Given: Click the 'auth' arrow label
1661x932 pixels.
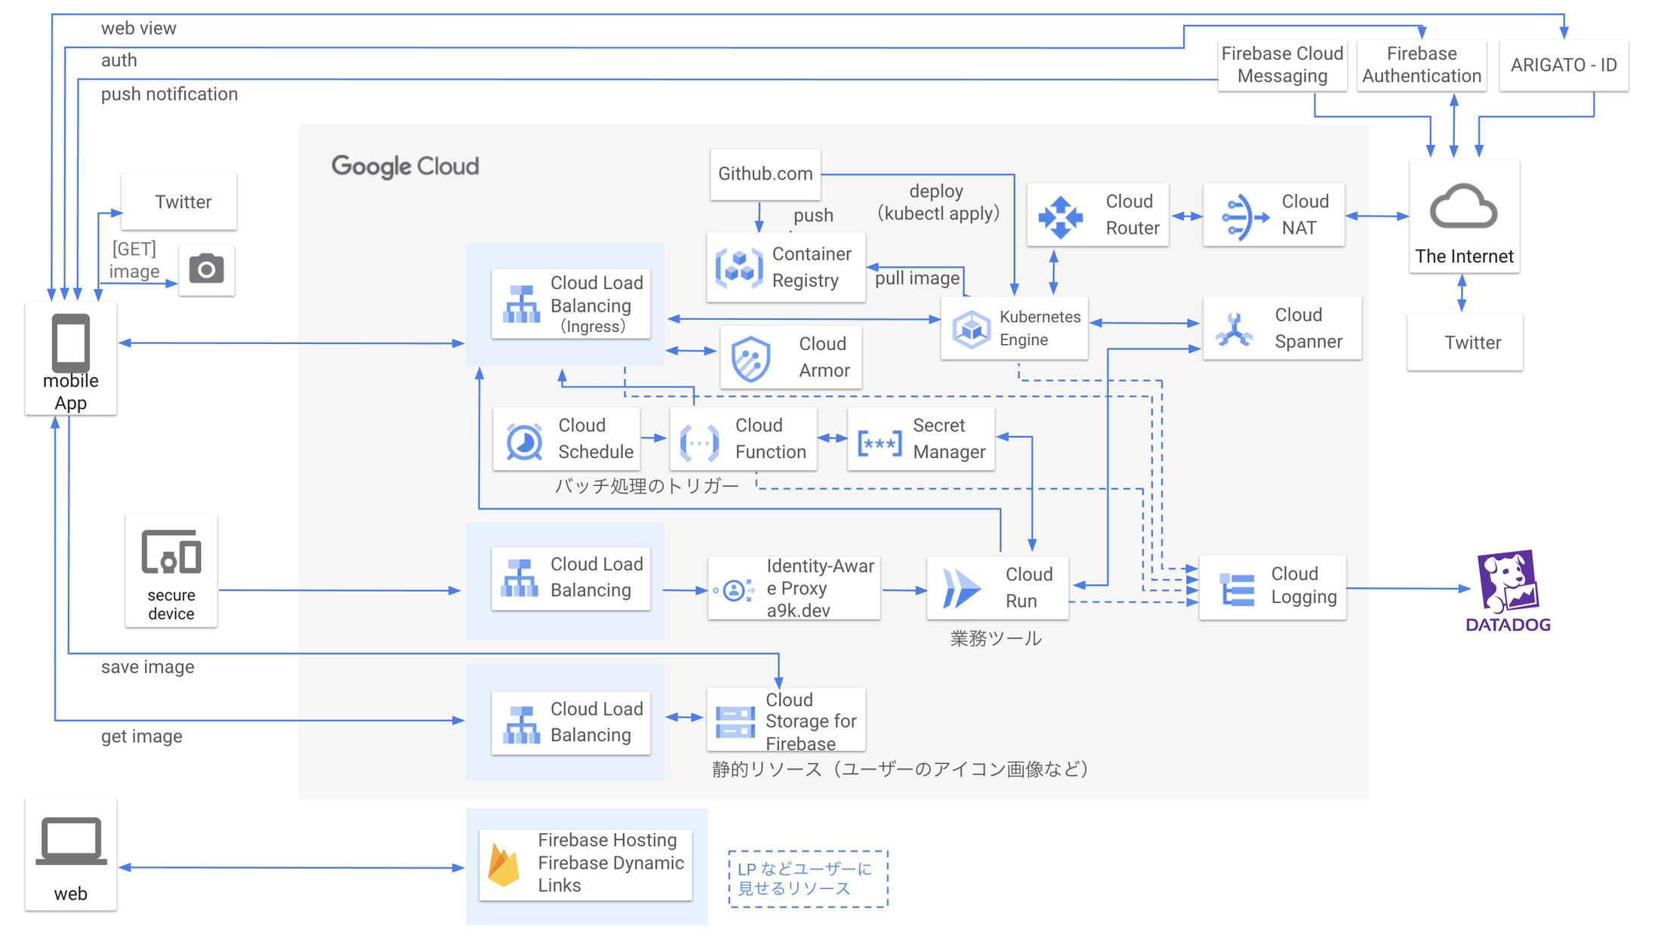Looking at the screenshot, I should [x=119, y=60].
